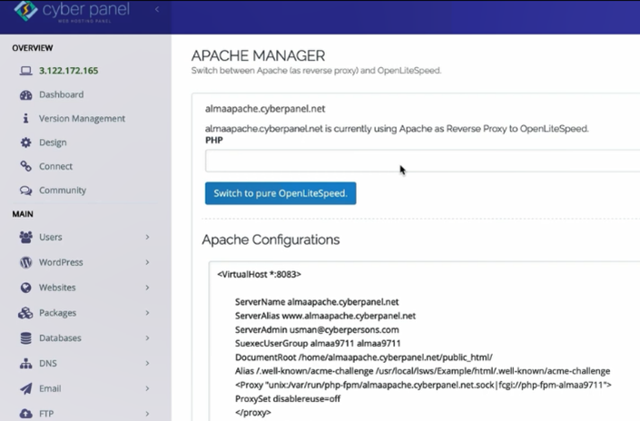Click the almaapache.cyberpanel.net domain title

coord(265,109)
